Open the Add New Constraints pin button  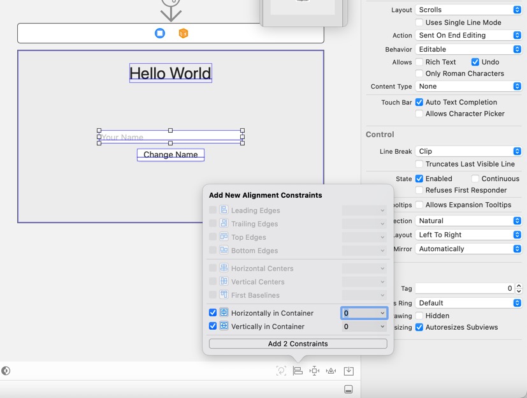point(314,371)
